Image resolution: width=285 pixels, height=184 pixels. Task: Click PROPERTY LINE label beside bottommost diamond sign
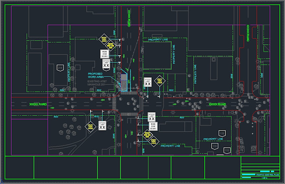click(170, 146)
